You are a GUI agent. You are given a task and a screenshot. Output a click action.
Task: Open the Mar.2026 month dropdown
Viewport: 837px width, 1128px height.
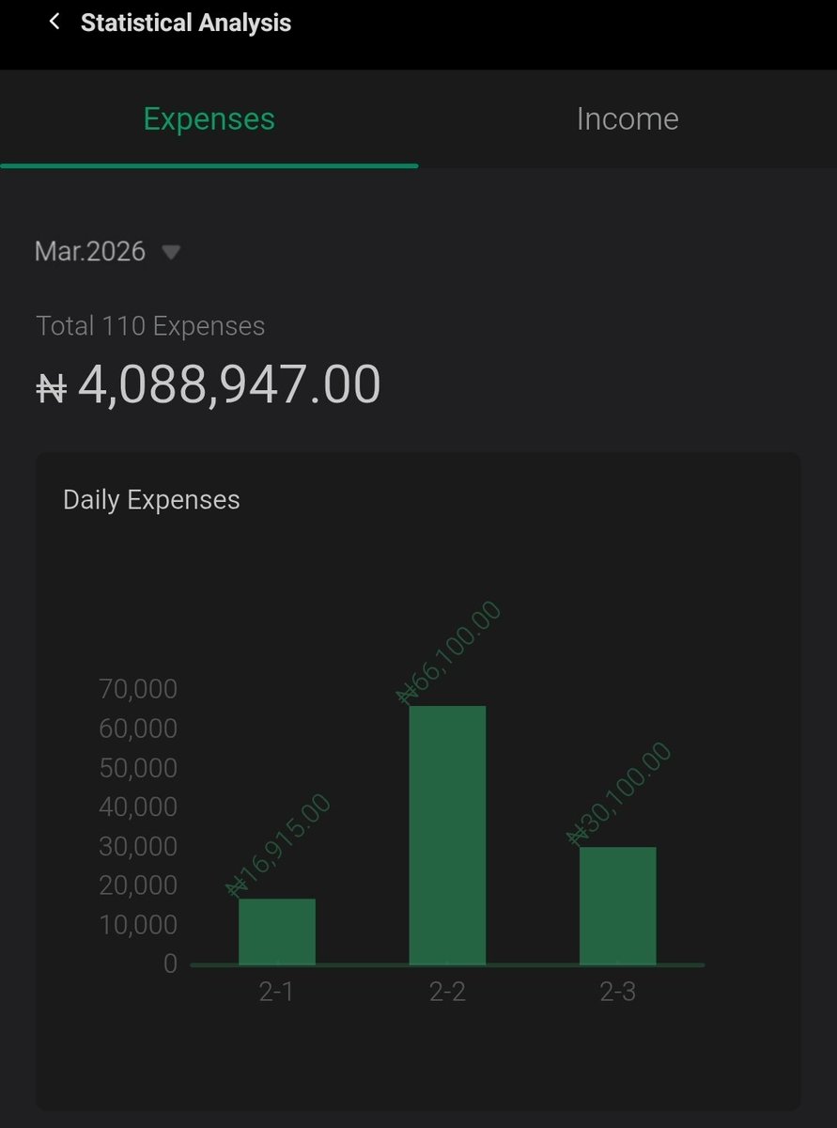coord(107,251)
